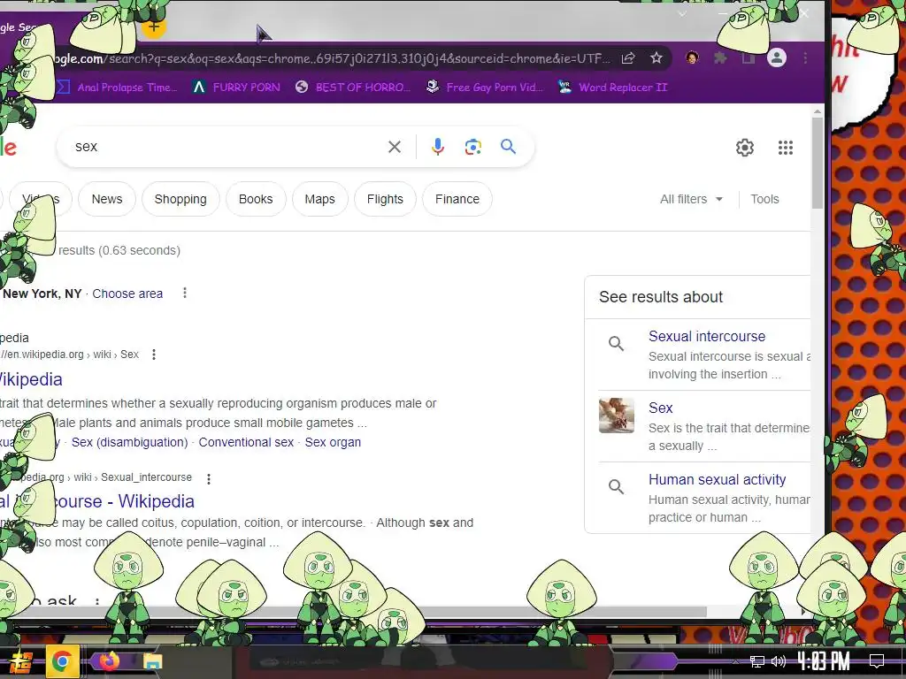This screenshot has width=906, height=679.
Task: Open the Sexual intercourse - Wikipedia result title
Action: tap(97, 501)
